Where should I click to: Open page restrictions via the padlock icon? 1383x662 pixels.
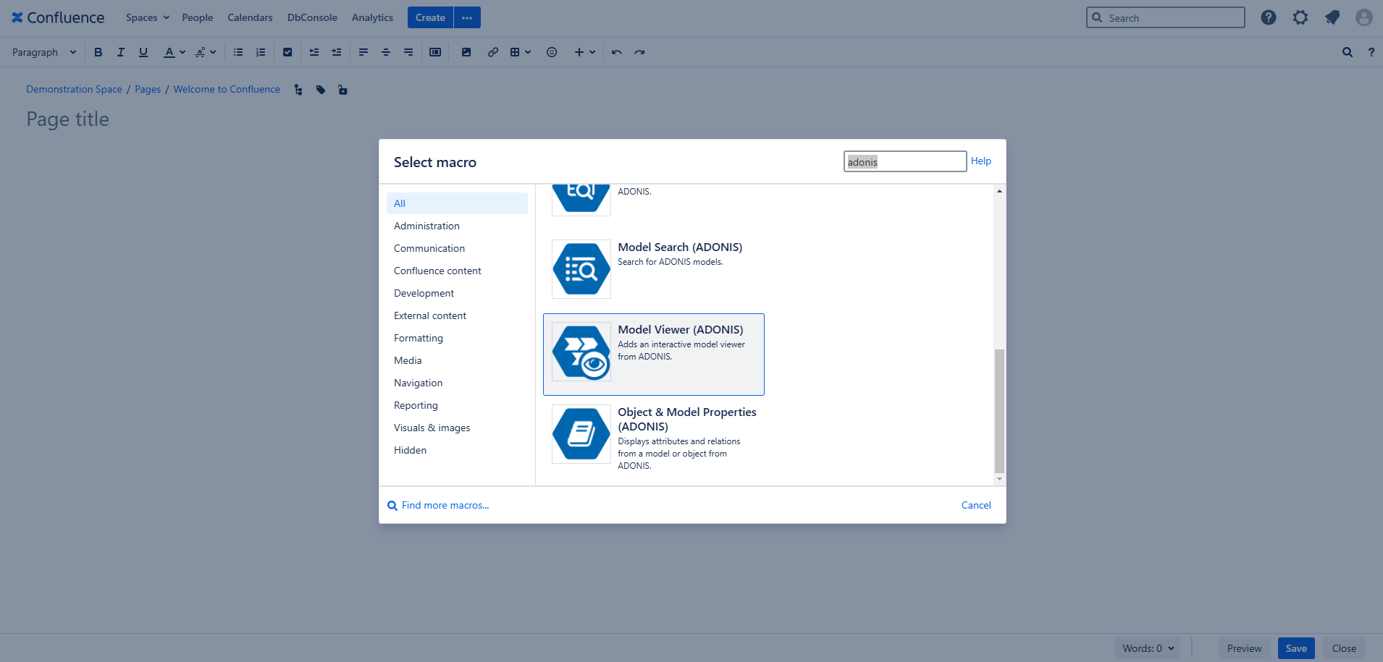(x=342, y=89)
